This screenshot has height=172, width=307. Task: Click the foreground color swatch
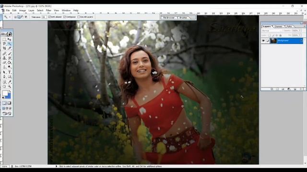tap(5, 93)
